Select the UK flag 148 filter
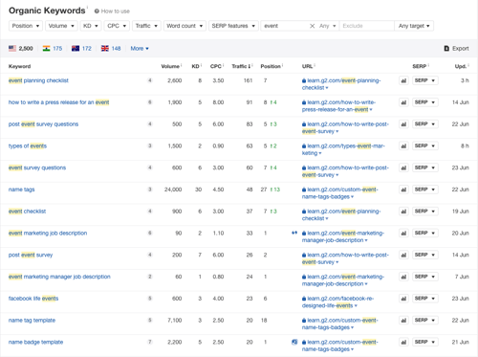478x357 pixels. pyautogui.click(x=111, y=49)
